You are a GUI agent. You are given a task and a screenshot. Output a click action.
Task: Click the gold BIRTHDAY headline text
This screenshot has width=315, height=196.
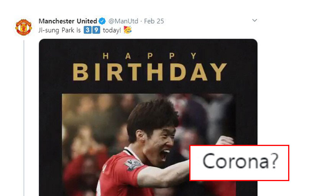(x=150, y=72)
